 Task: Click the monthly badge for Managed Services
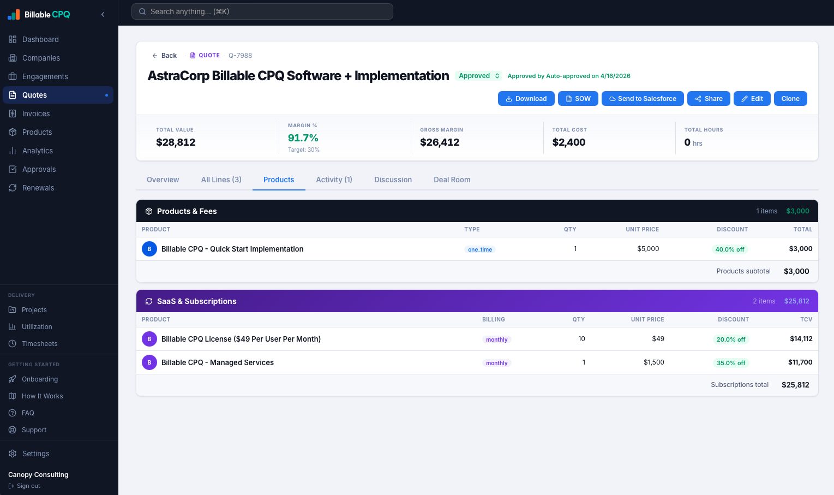click(x=497, y=363)
